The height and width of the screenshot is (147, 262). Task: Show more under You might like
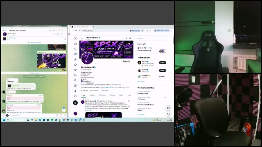point(141,82)
